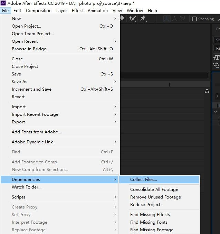Open the Export submenu
This screenshot has height=234, width=220.
[18, 122]
